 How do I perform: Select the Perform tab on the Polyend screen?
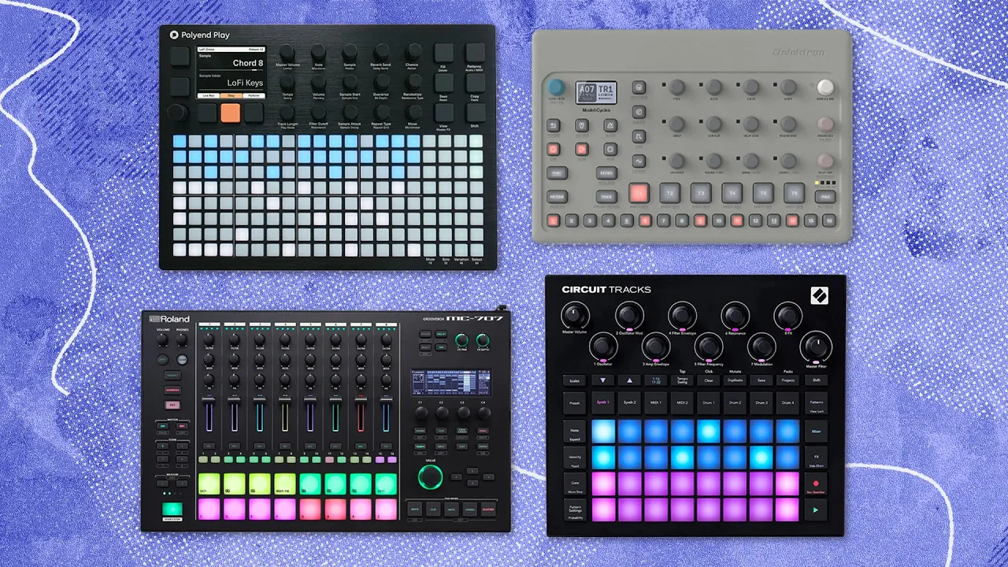pyautogui.click(x=253, y=95)
